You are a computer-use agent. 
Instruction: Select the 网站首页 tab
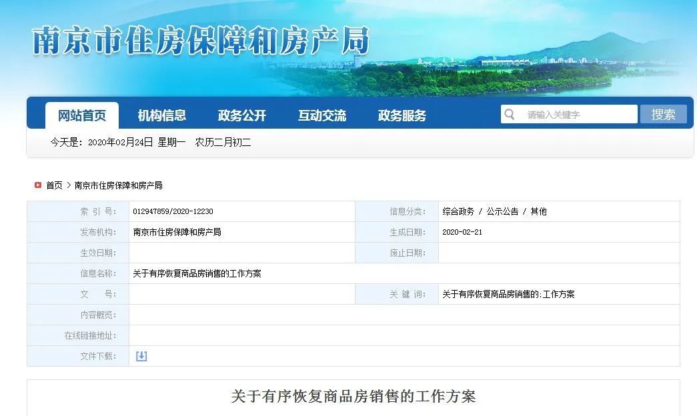pos(83,115)
